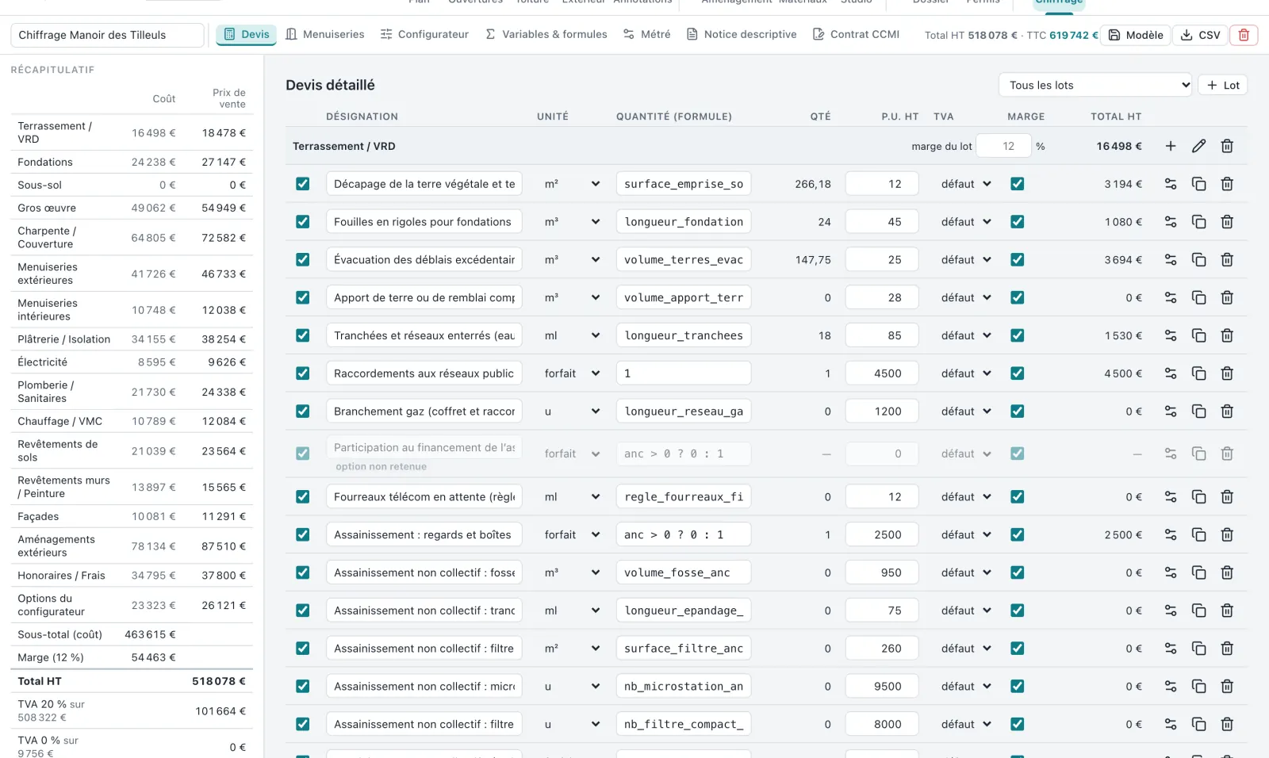The image size is (1269, 758).
Task: Open line settings for Fourreaux télécom row
Action: coord(1171,496)
